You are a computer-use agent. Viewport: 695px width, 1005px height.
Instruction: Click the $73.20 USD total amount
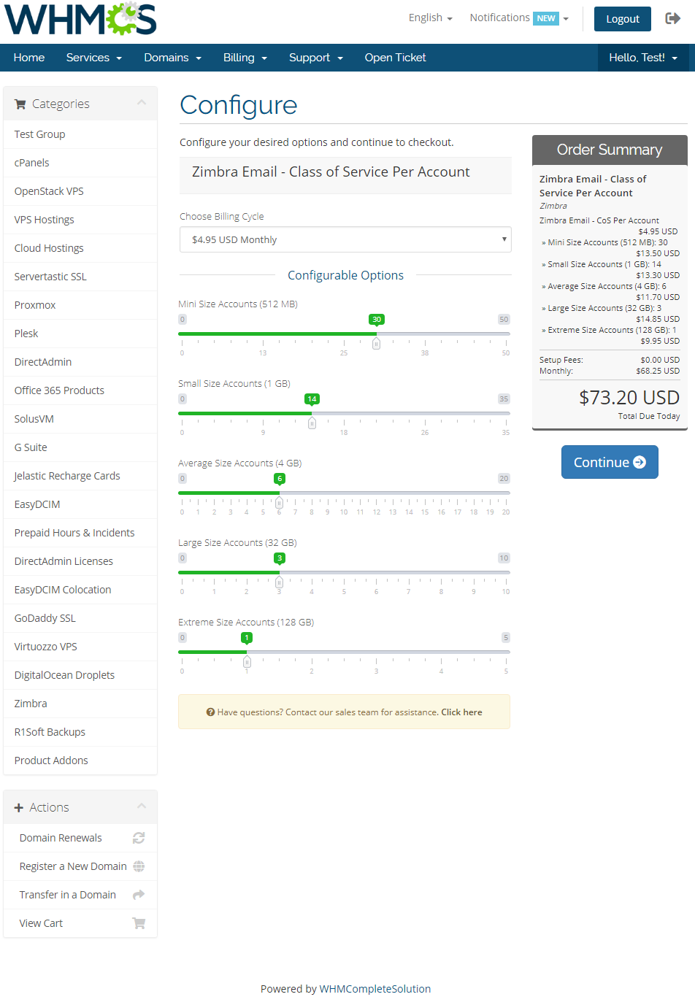(x=629, y=398)
